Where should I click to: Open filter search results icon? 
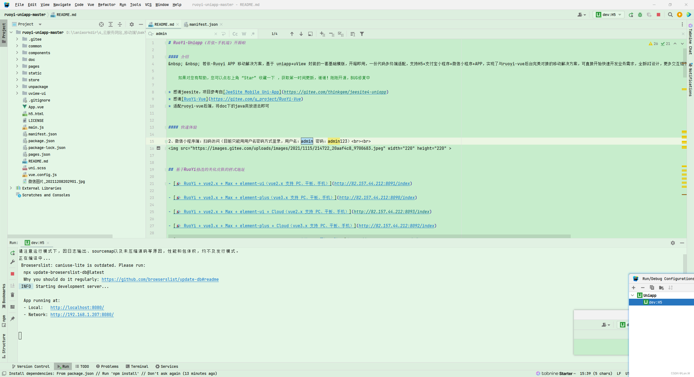coord(362,34)
